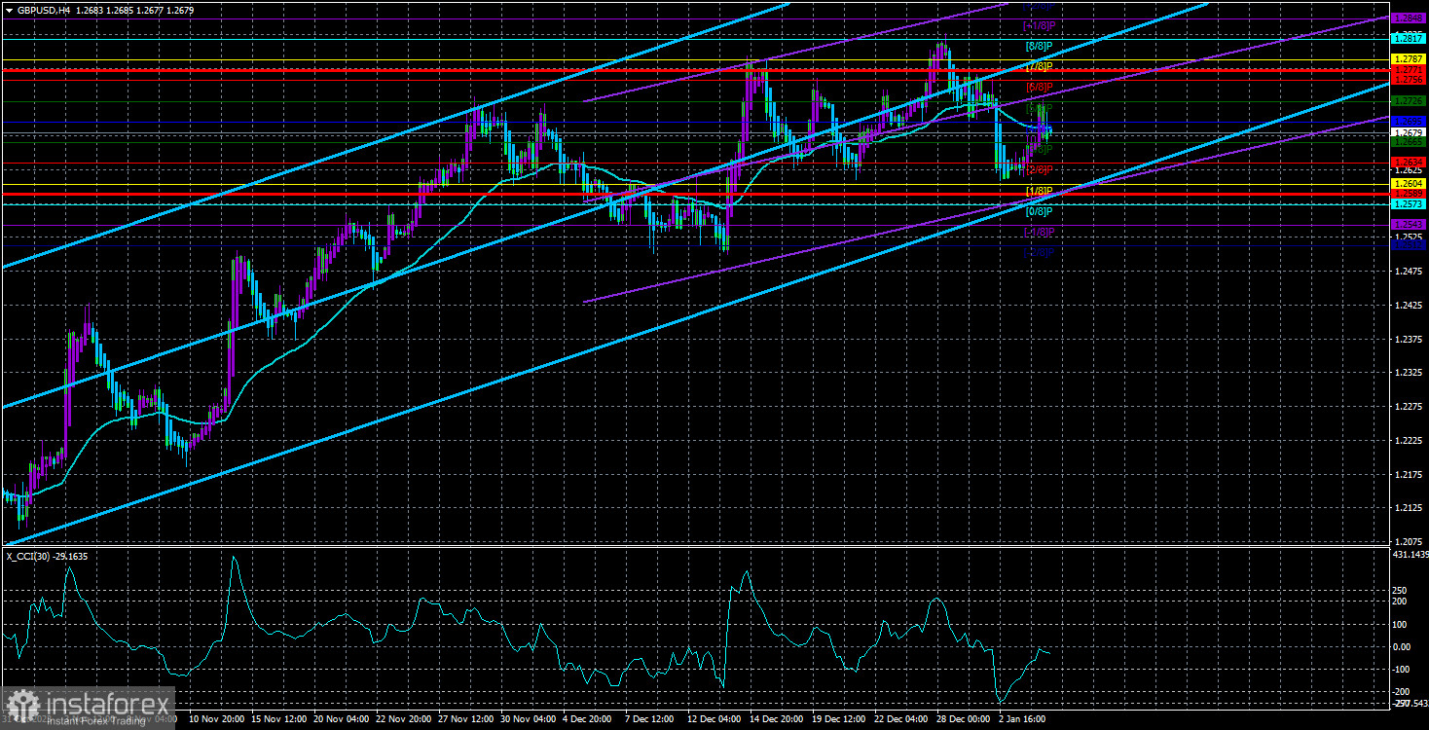Select the 1.2512 dark blue price tag
The image size is (1429, 730).
point(1409,245)
